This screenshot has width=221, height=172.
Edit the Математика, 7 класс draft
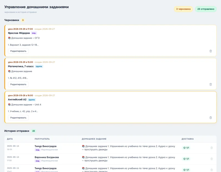18,84
